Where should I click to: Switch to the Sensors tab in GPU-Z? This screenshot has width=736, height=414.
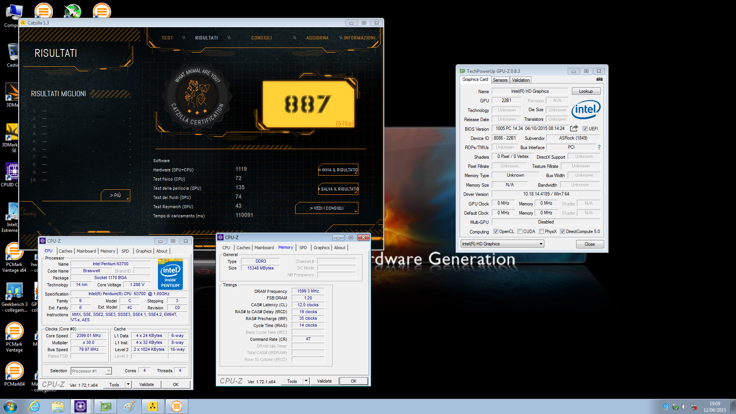(x=500, y=80)
